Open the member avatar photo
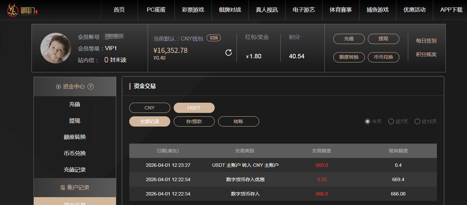This screenshot has width=467, height=205. coord(56,48)
